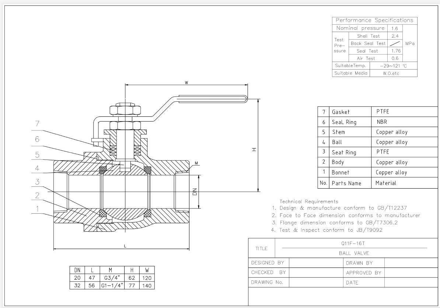Click the "Performance Specifications" table heading

click(x=374, y=20)
